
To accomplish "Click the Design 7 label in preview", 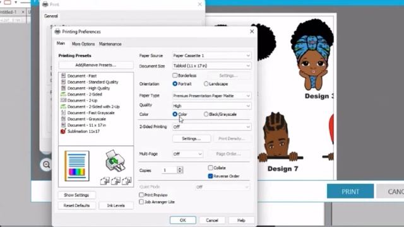I will 283,169.
